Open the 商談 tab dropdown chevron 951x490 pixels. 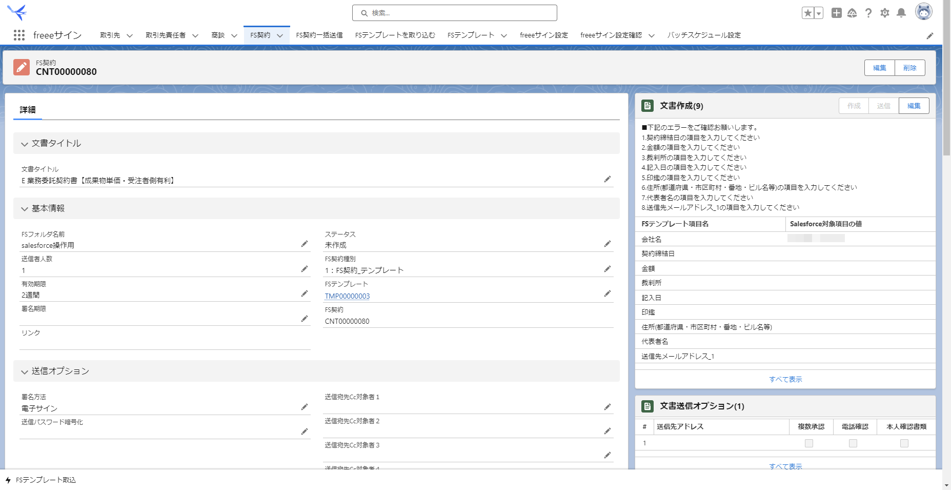click(234, 35)
